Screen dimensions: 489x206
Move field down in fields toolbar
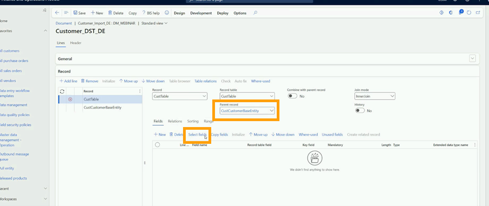click(283, 135)
